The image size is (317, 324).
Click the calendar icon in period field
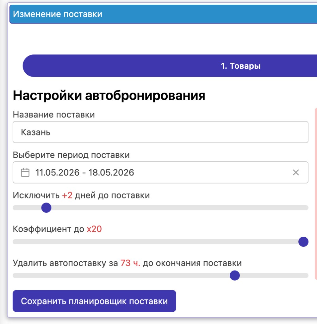pyautogui.click(x=25, y=172)
